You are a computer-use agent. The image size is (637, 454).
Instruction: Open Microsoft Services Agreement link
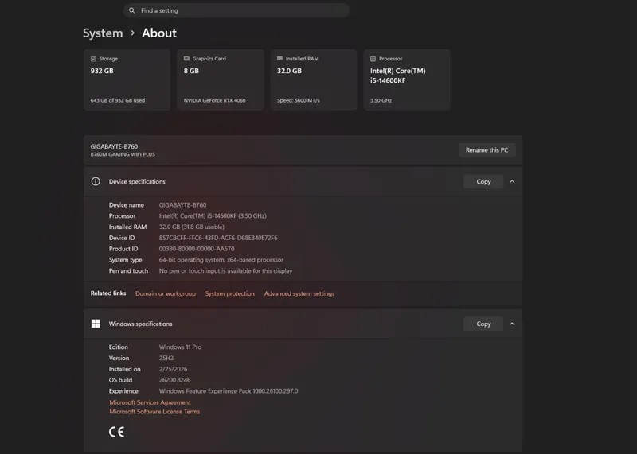point(150,402)
